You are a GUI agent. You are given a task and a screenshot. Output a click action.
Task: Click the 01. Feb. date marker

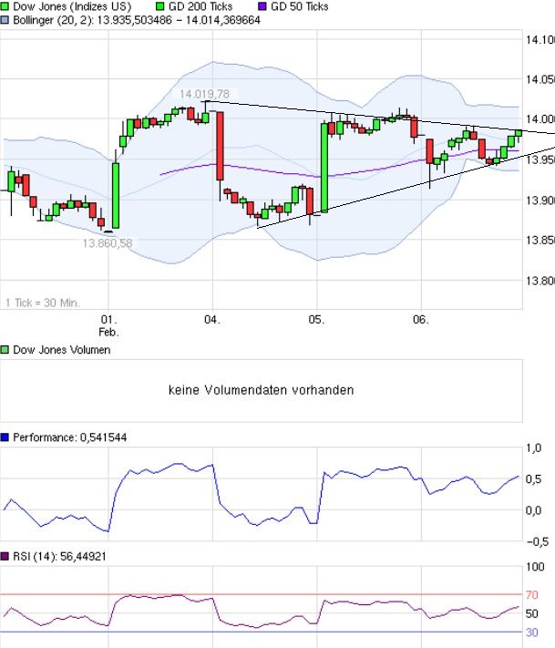(108, 326)
